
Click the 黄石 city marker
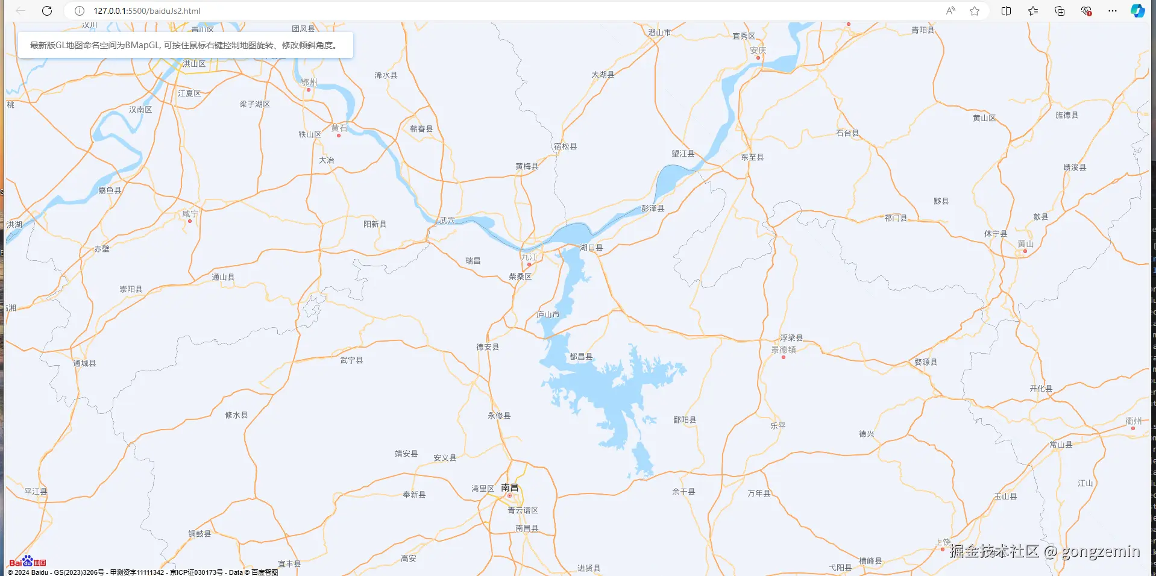click(x=339, y=136)
